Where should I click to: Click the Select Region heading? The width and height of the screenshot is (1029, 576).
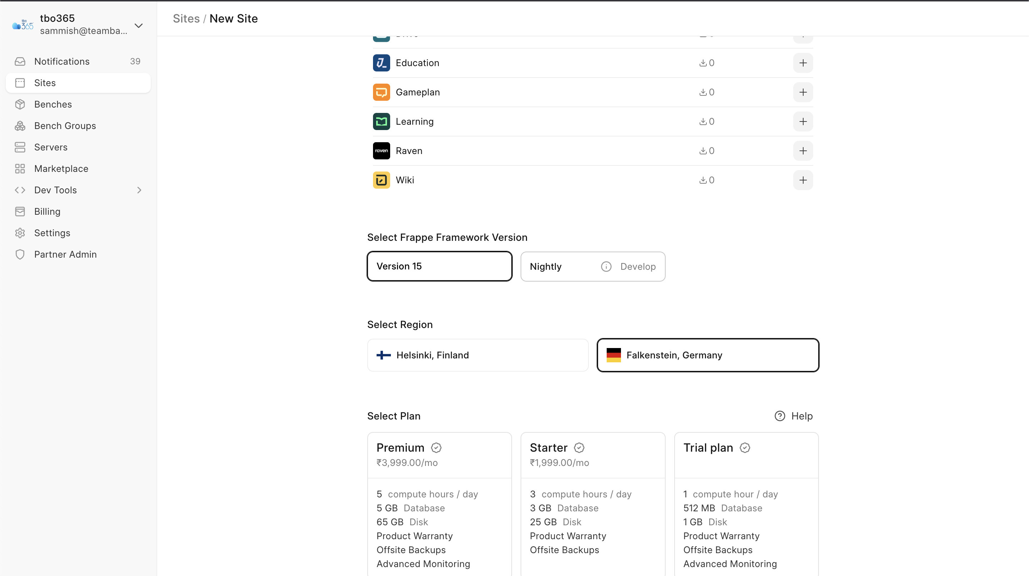(400, 324)
